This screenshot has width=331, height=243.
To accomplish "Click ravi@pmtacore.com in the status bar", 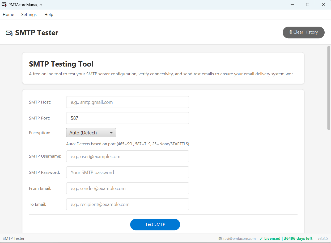I will click(240, 238).
